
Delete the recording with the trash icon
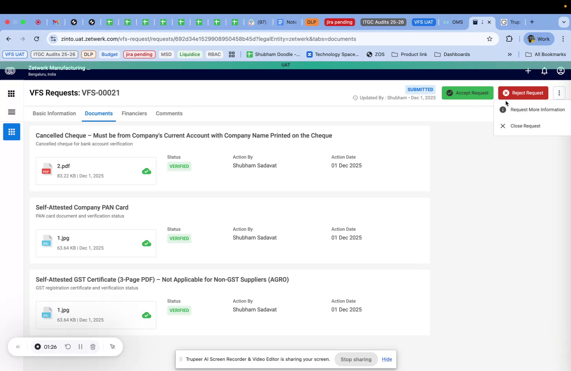pyautogui.click(x=93, y=347)
